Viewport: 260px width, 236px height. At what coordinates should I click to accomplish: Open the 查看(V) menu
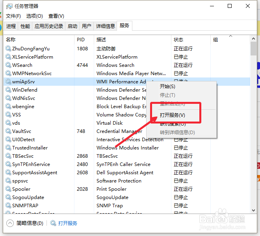point(56,16)
